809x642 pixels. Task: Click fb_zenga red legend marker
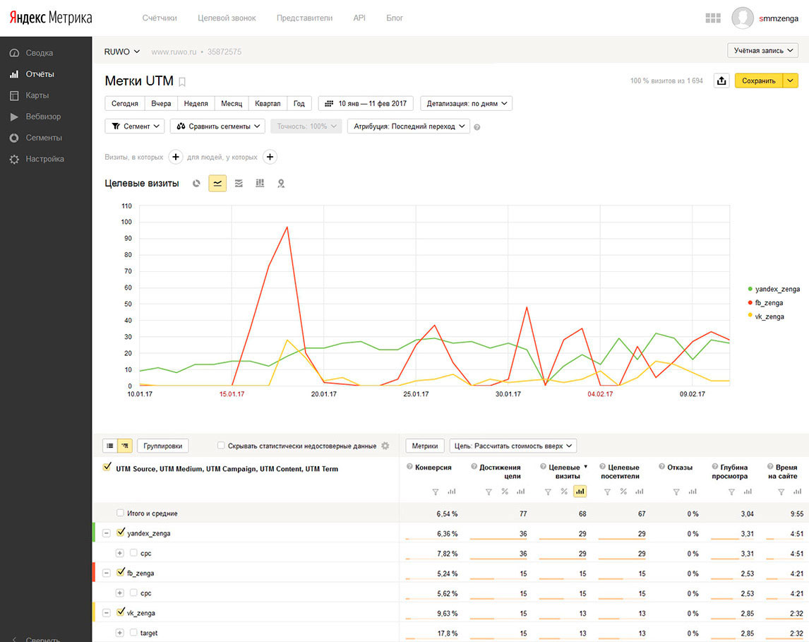point(750,303)
